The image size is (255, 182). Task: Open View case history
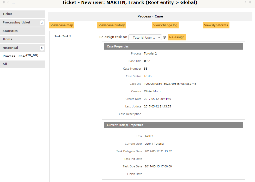(112, 25)
